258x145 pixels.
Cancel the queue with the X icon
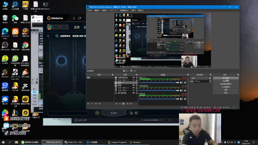(97, 113)
